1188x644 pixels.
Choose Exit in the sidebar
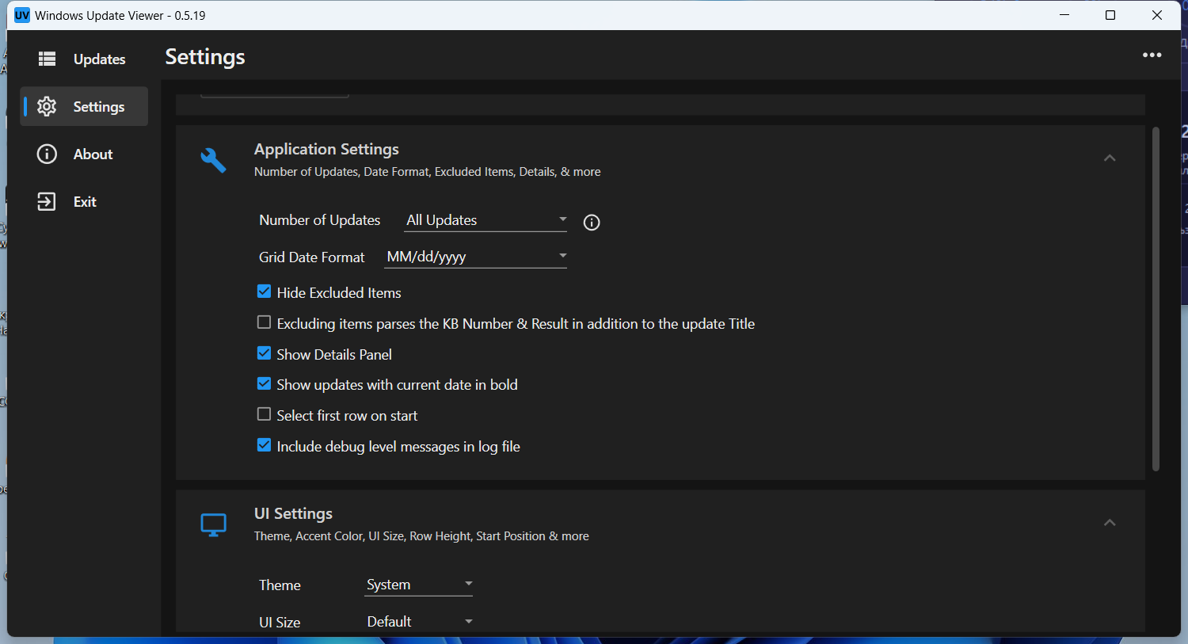(x=84, y=201)
